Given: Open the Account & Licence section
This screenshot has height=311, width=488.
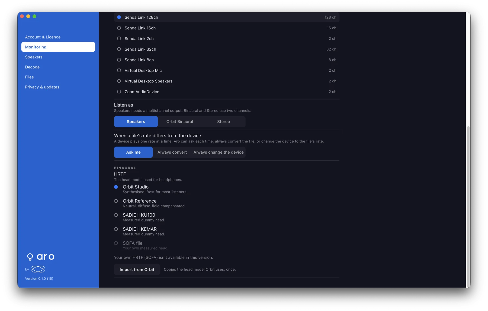Looking at the screenshot, I should [x=58, y=37].
